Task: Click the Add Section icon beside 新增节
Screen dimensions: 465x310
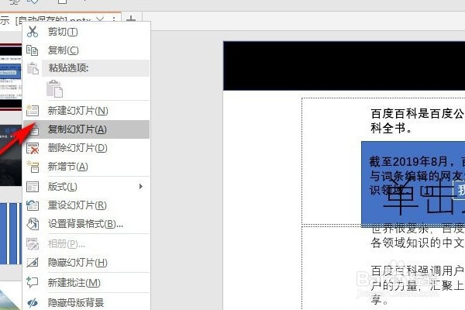Action: (x=33, y=167)
